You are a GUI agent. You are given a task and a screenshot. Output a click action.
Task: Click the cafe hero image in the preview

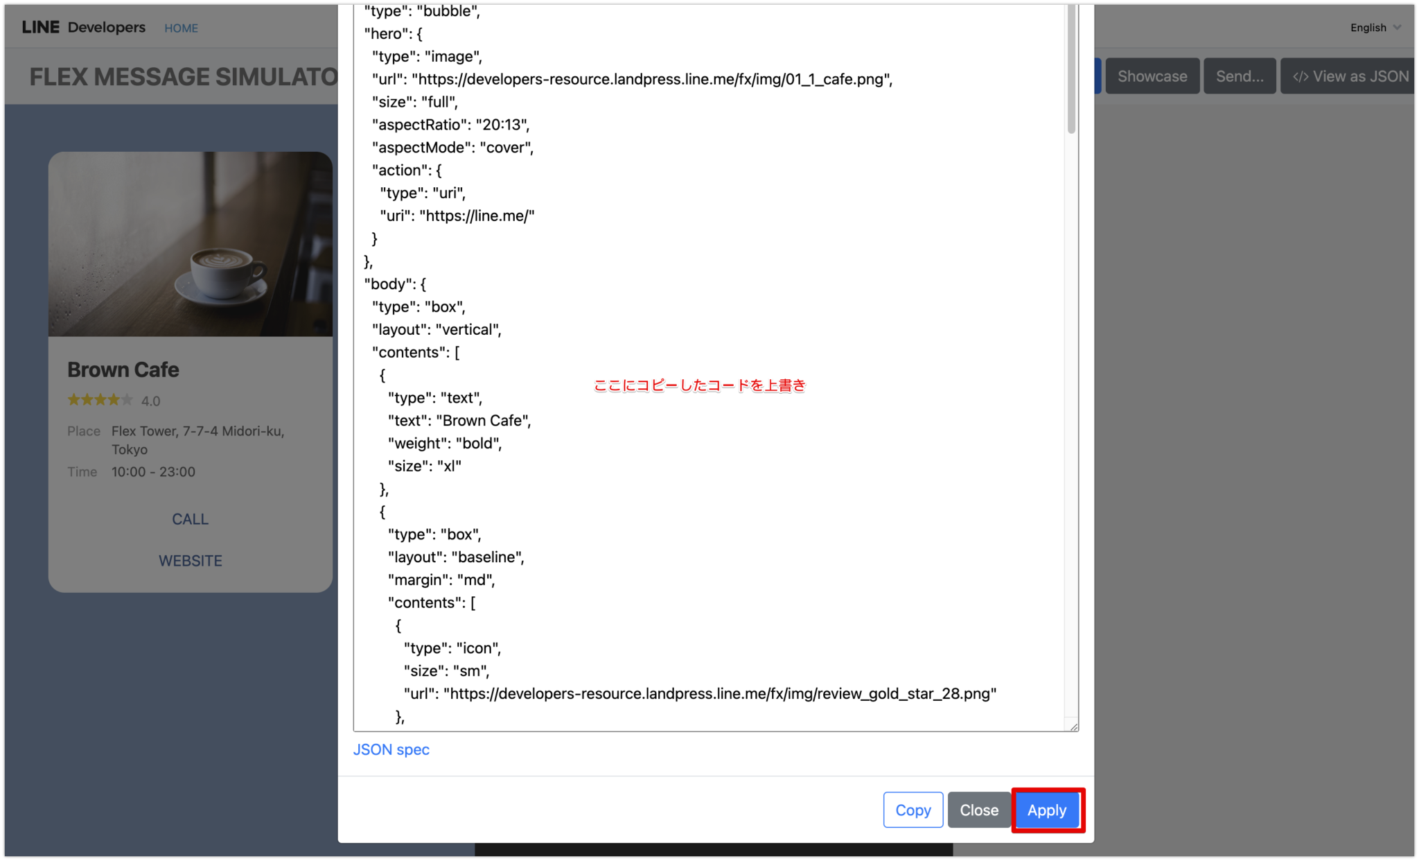(x=191, y=244)
